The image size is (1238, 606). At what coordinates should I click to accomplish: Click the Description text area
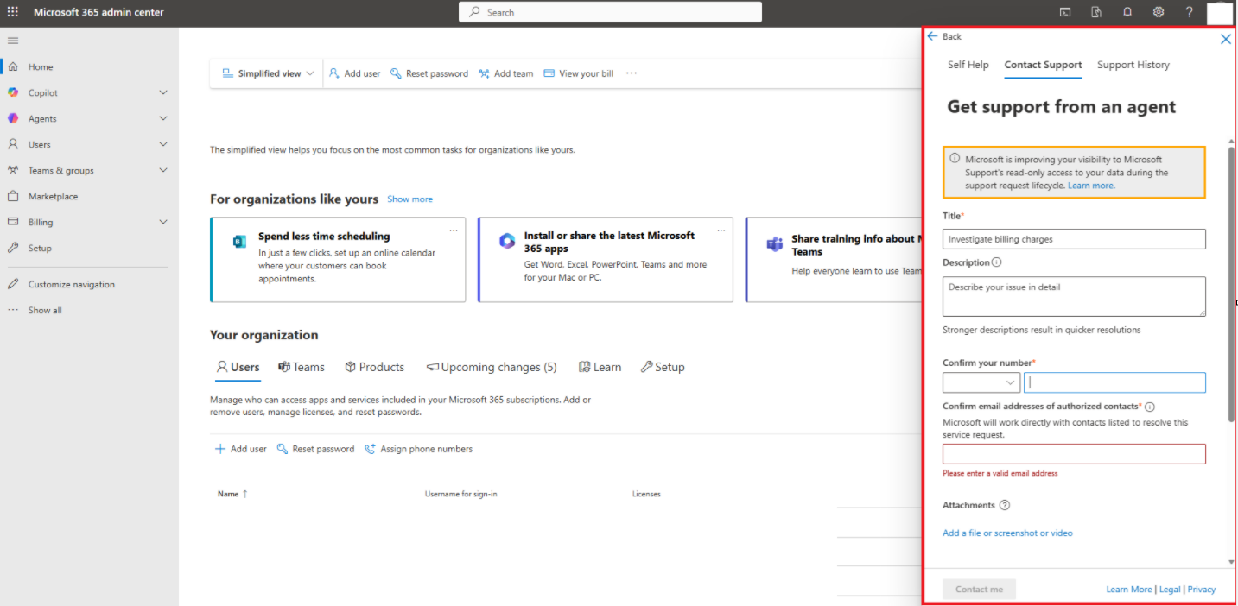pos(1074,297)
